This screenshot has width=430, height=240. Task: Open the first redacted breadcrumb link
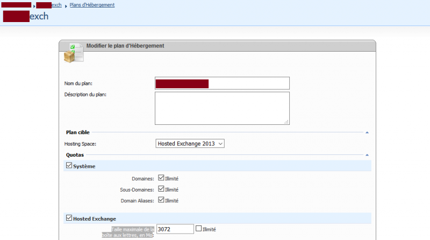(16, 5)
